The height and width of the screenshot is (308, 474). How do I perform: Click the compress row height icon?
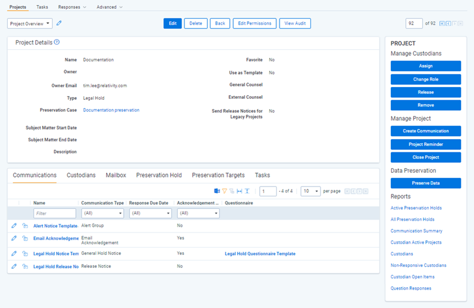[247, 191]
